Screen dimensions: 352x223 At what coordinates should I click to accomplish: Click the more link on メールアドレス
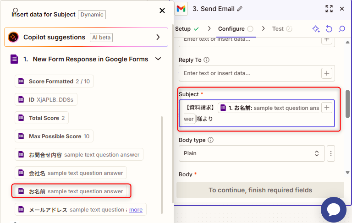coord(136,210)
